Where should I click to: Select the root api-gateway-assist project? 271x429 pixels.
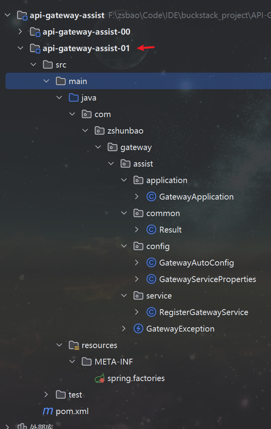[67, 15]
